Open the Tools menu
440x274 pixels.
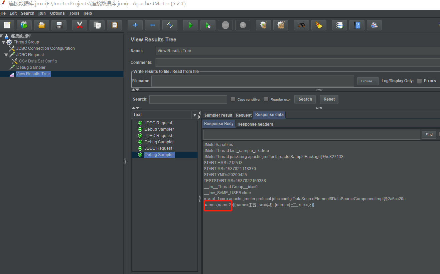tap(74, 13)
